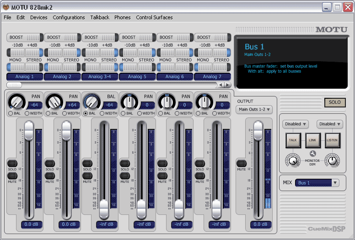Click the Analog 1 channel name label
355x240 pixels.
[25, 77]
